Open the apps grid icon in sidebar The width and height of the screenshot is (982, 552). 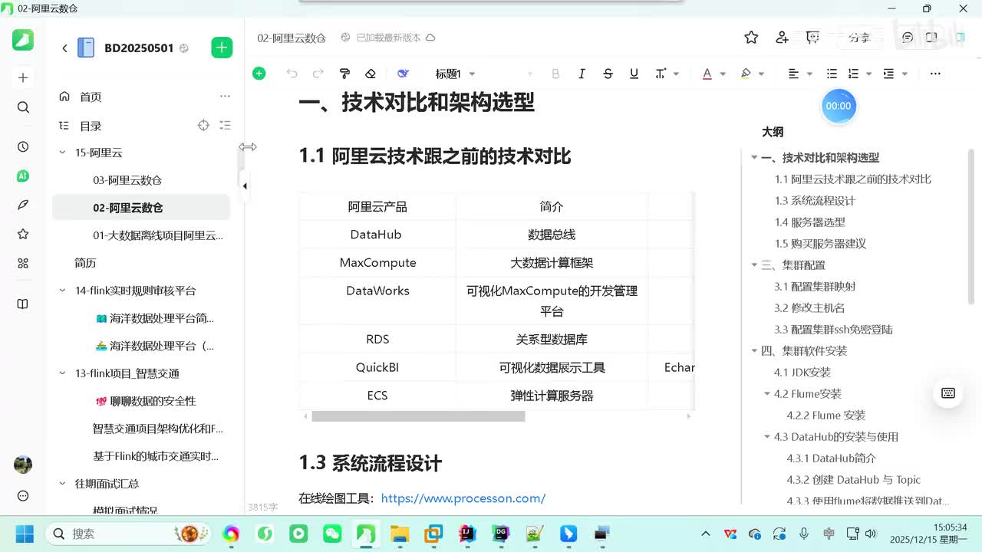(23, 263)
